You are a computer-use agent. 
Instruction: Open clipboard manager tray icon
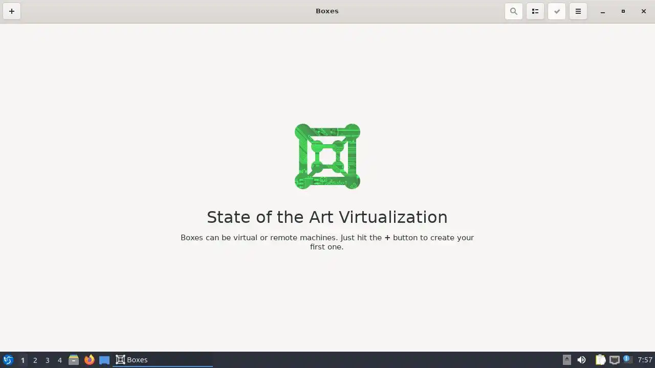[600, 360]
